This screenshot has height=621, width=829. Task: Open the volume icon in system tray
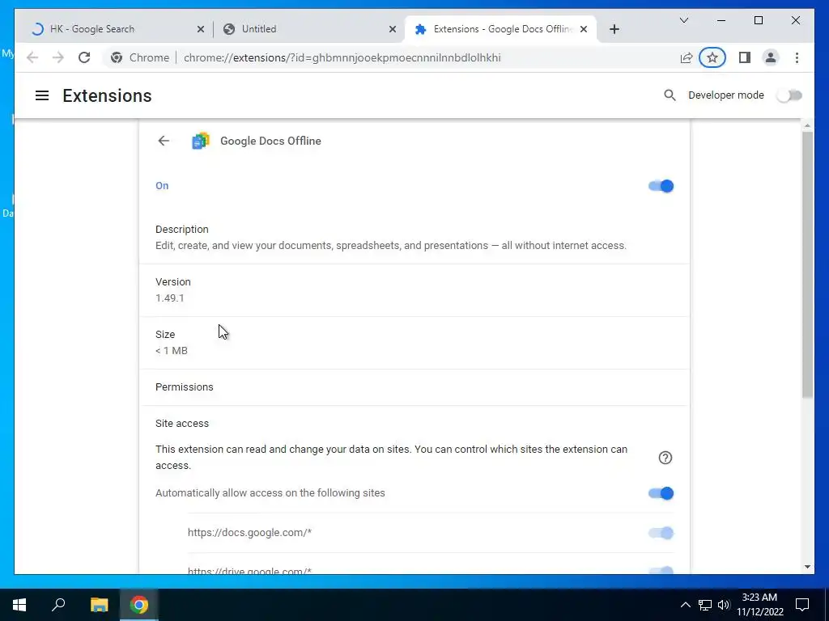click(x=723, y=605)
